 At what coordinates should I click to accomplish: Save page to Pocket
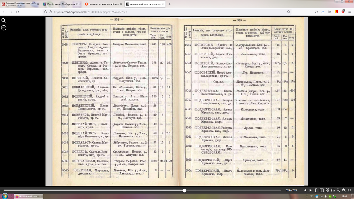point(316,12)
